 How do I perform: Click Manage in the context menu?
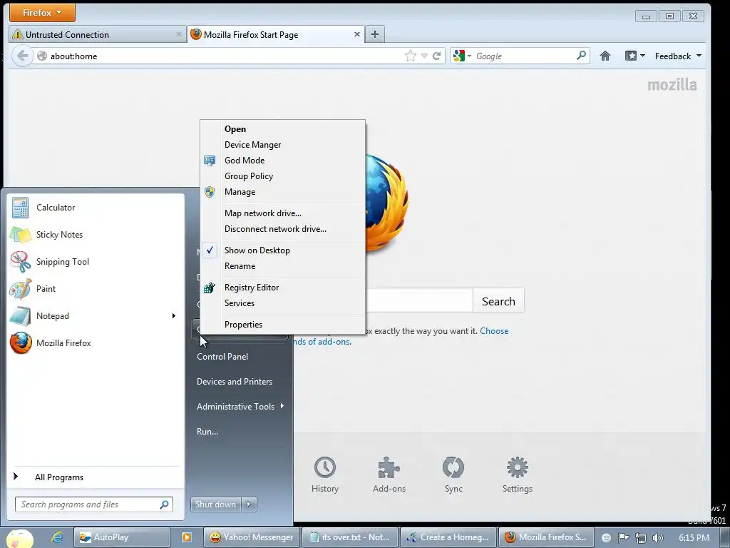282,192
